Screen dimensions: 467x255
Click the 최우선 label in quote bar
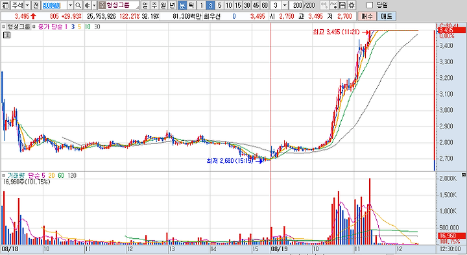pos(212,16)
